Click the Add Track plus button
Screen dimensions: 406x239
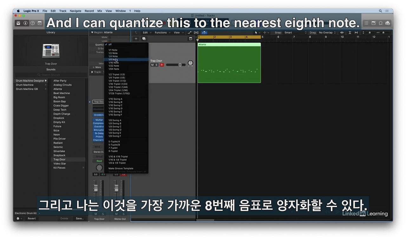(x=136, y=39)
